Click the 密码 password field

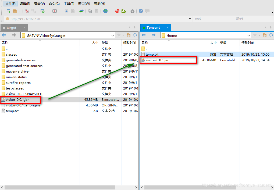254,19
